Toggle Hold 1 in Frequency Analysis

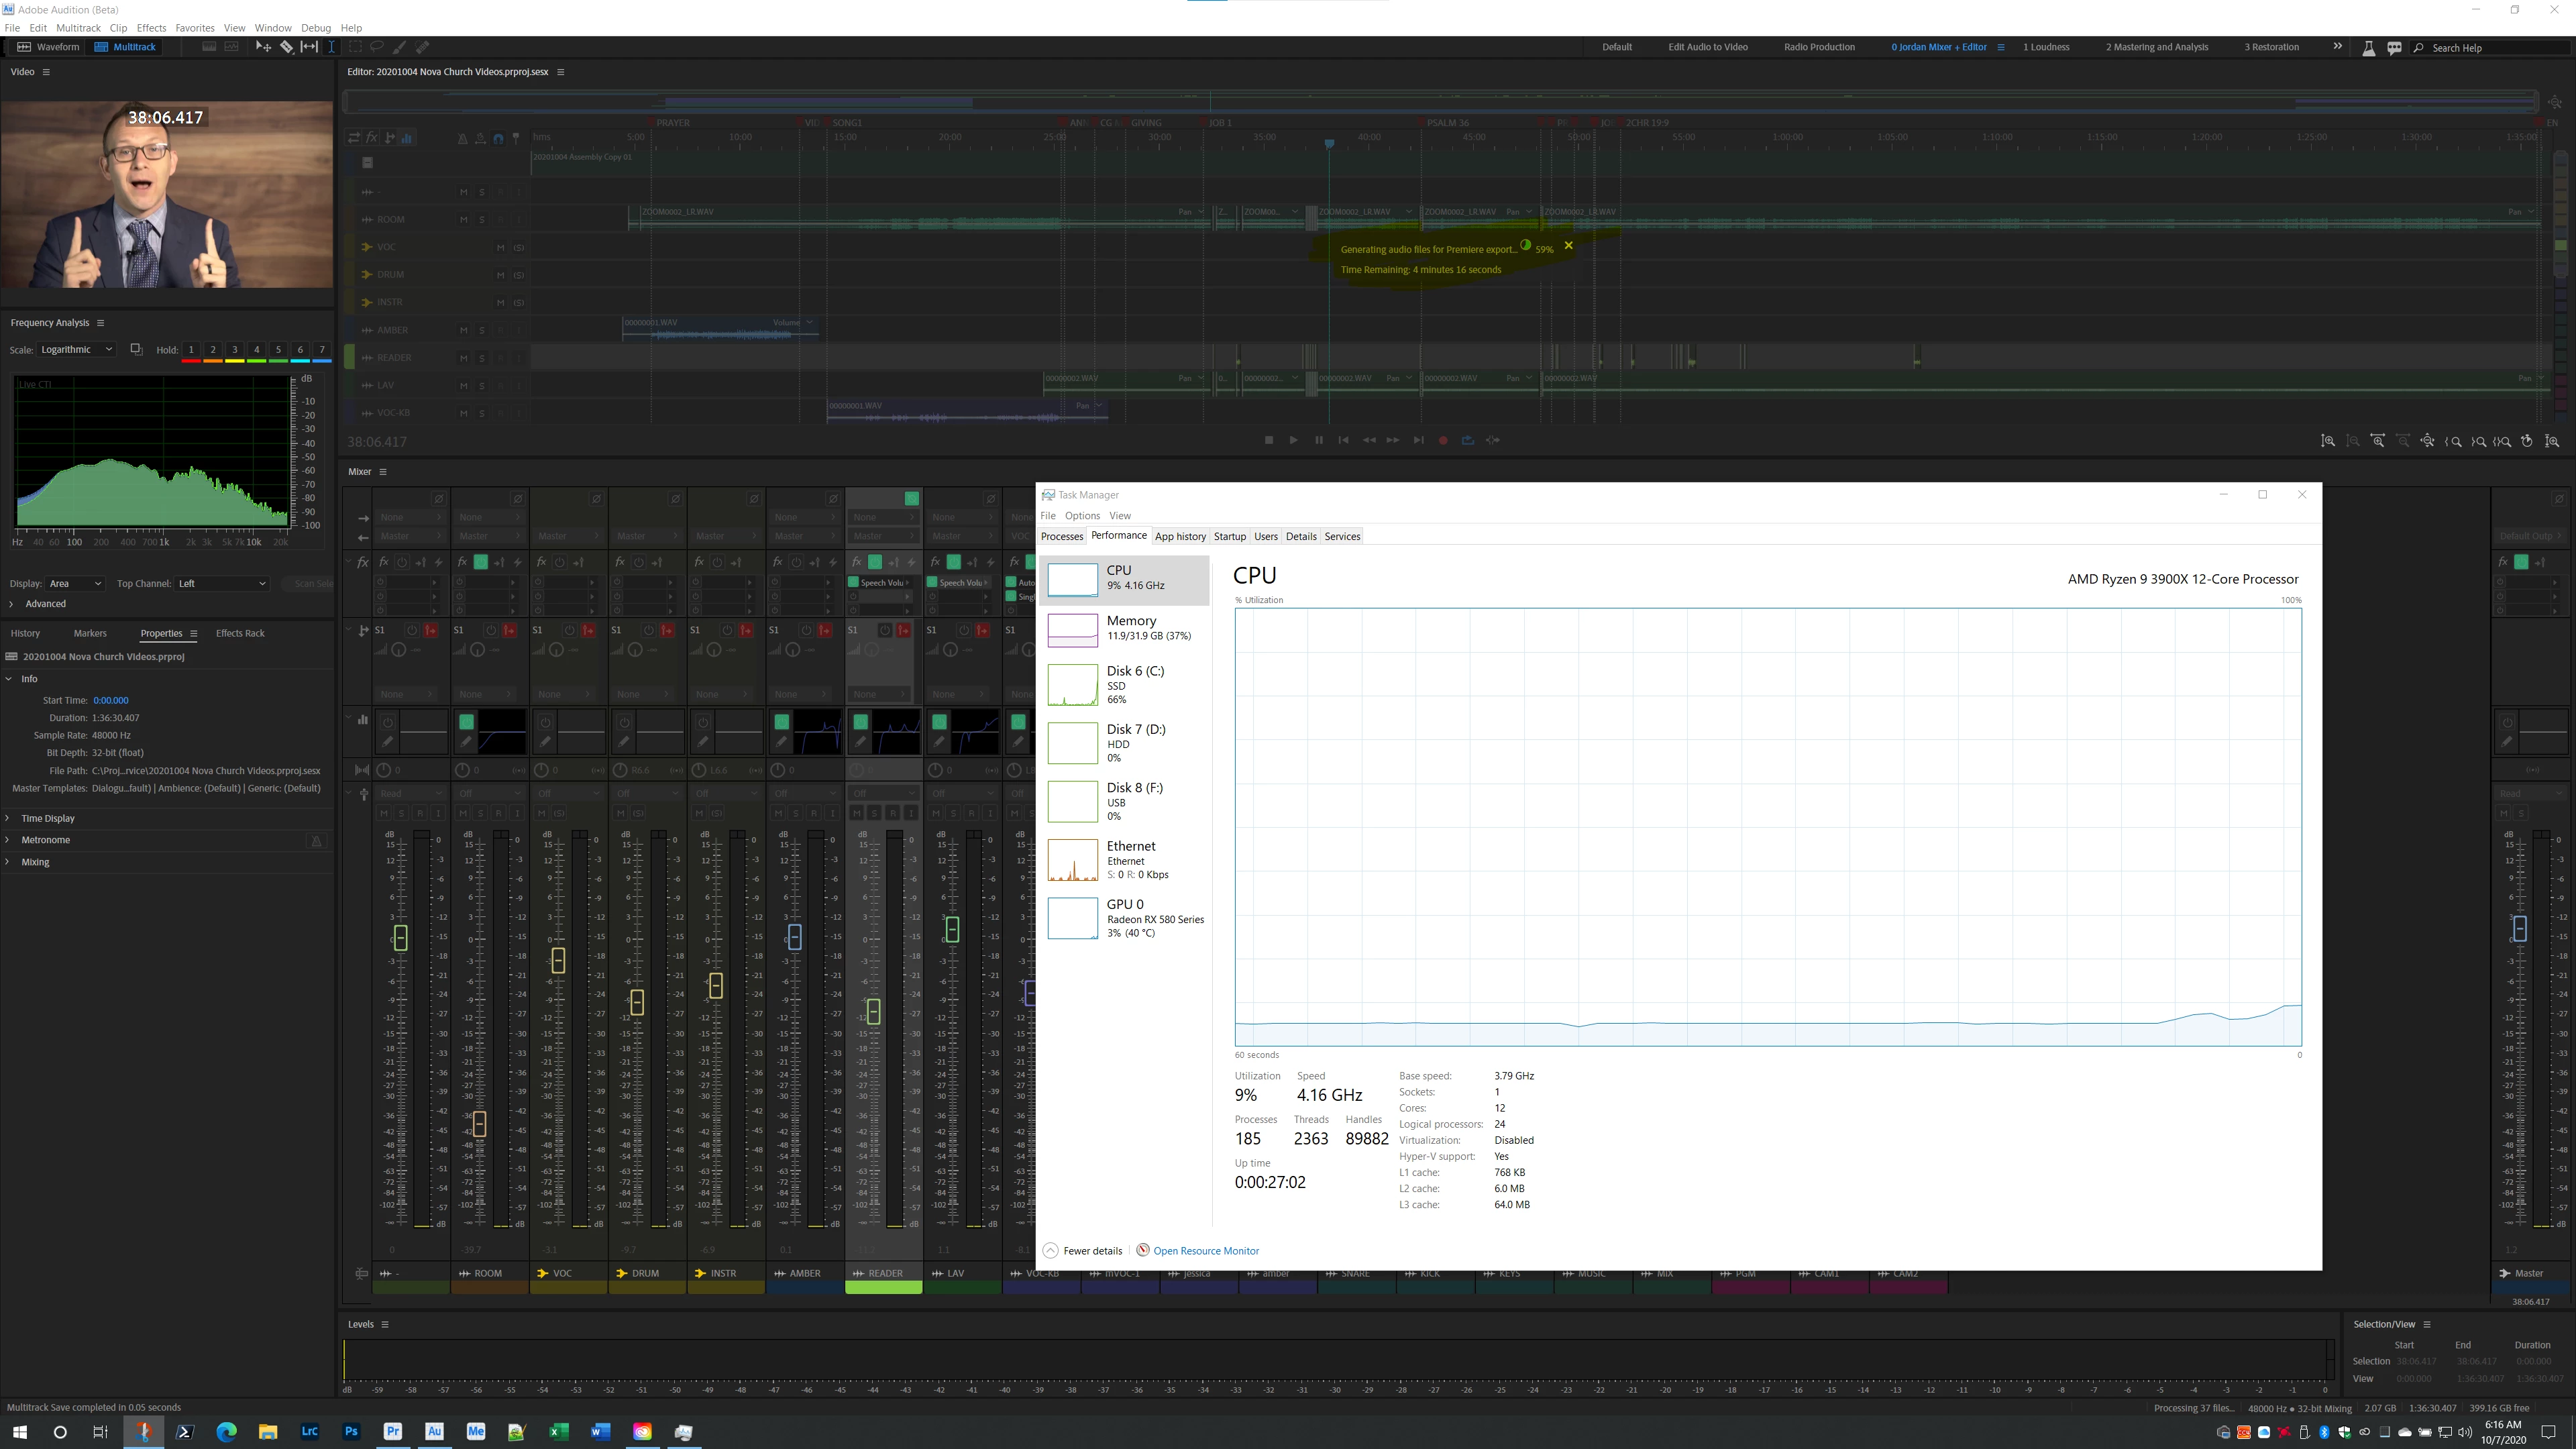[x=191, y=350]
